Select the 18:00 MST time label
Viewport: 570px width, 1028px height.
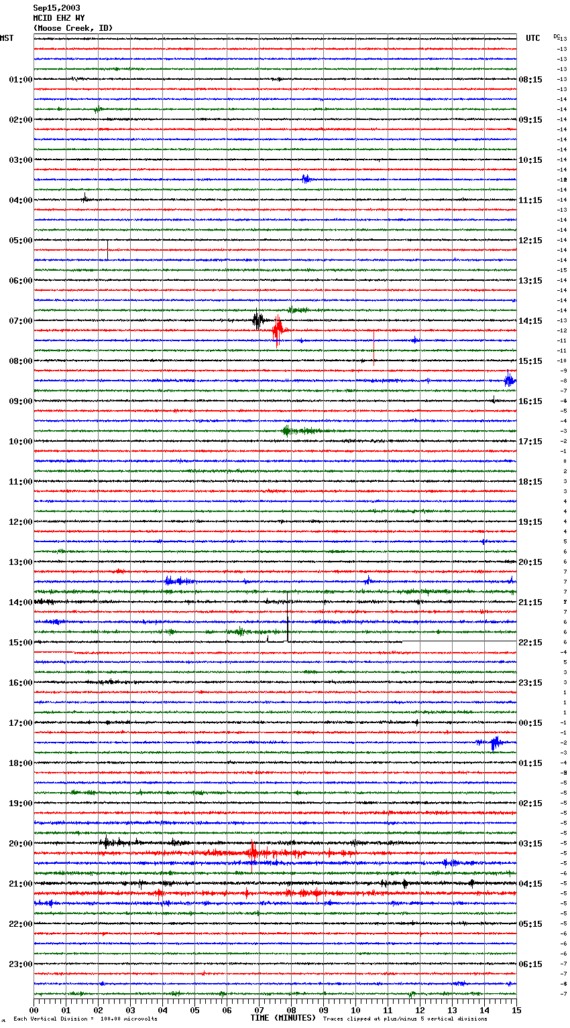pos(21,763)
